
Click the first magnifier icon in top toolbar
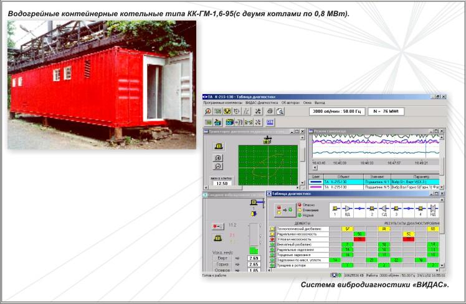209,112
